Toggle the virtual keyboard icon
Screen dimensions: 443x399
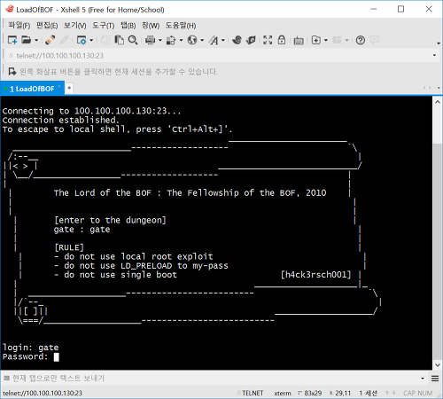tap(299, 40)
